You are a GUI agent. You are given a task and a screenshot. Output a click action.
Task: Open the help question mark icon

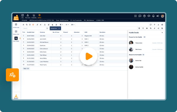[144, 16]
